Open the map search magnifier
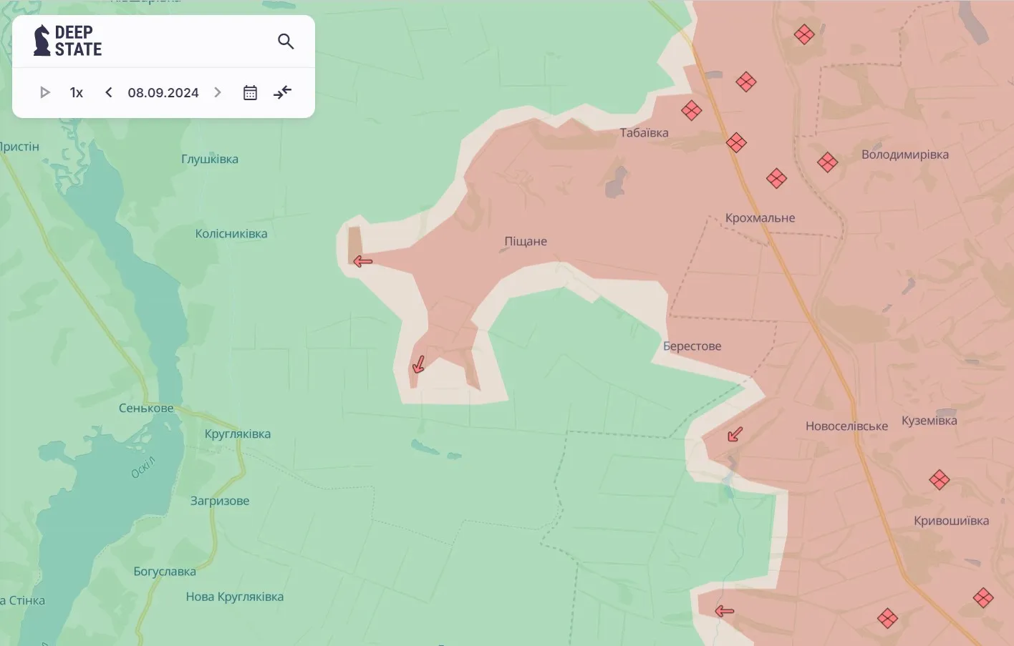Image resolution: width=1014 pixels, height=646 pixels. 286,41
